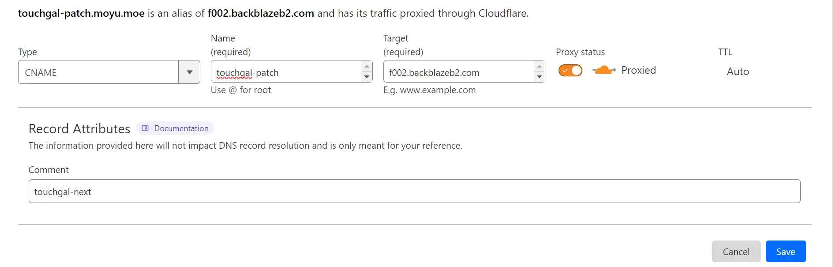Image resolution: width=833 pixels, height=267 pixels.
Task: Disable the Proxy status toggle
Action: 570,71
